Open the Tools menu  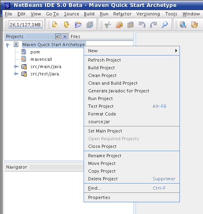[x=171, y=14]
